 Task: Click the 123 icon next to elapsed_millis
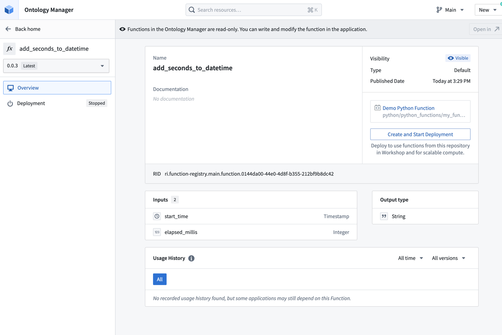pyautogui.click(x=157, y=232)
